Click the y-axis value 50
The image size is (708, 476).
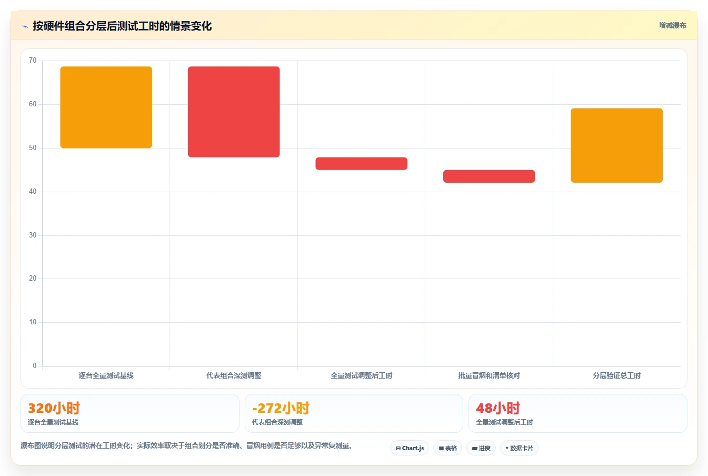pyautogui.click(x=33, y=148)
